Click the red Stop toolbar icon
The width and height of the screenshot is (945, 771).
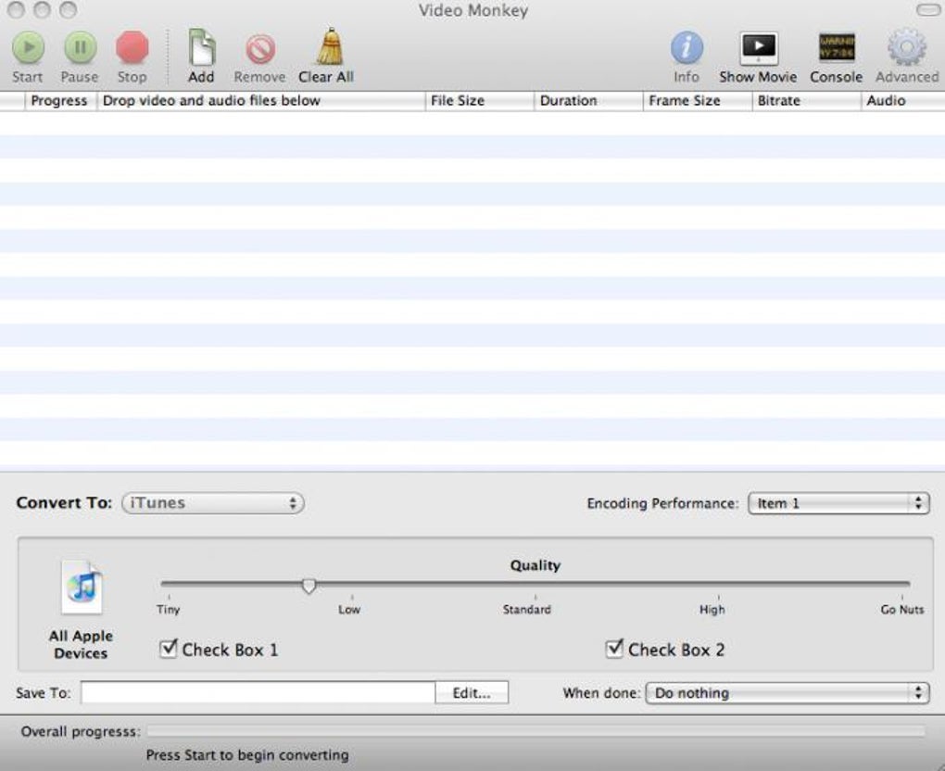click(132, 47)
